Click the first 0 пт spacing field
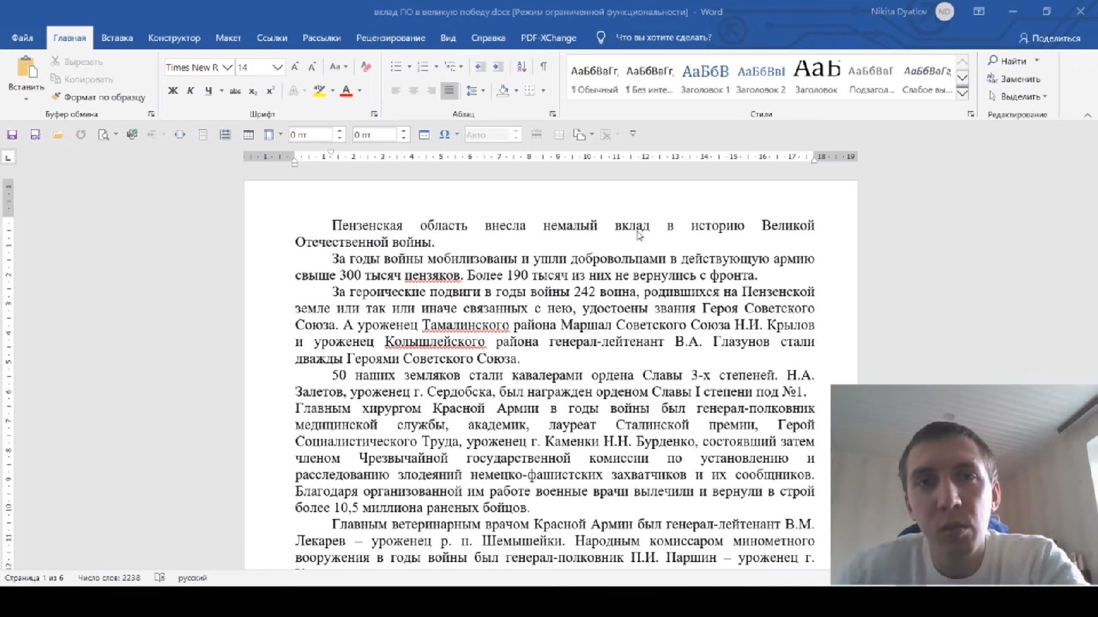The image size is (1098, 617). pos(310,135)
